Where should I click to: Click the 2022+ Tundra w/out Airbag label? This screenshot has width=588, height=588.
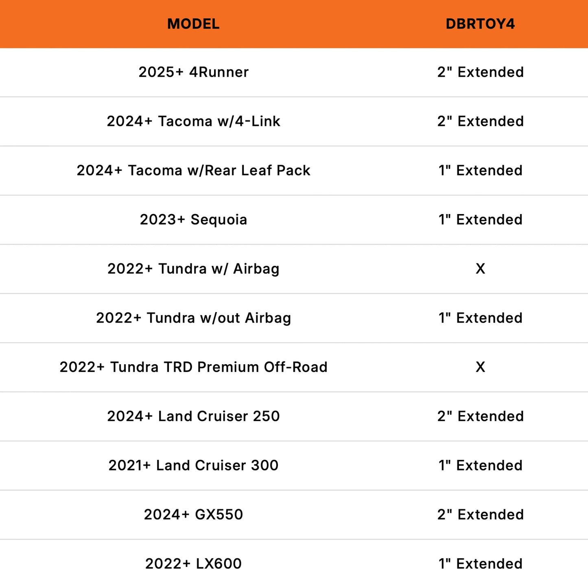click(x=193, y=318)
